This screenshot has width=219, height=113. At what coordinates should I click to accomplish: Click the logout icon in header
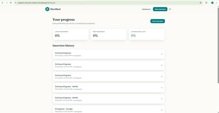(170, 9)
